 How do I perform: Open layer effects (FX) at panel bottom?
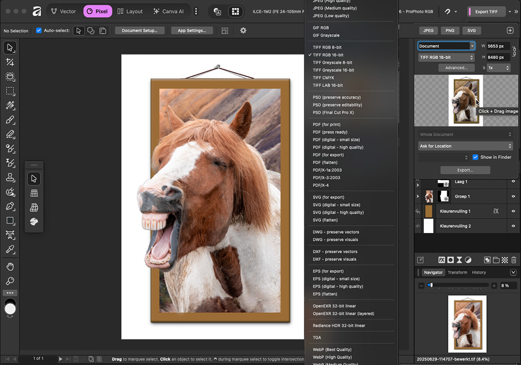(x=442, y=260)
